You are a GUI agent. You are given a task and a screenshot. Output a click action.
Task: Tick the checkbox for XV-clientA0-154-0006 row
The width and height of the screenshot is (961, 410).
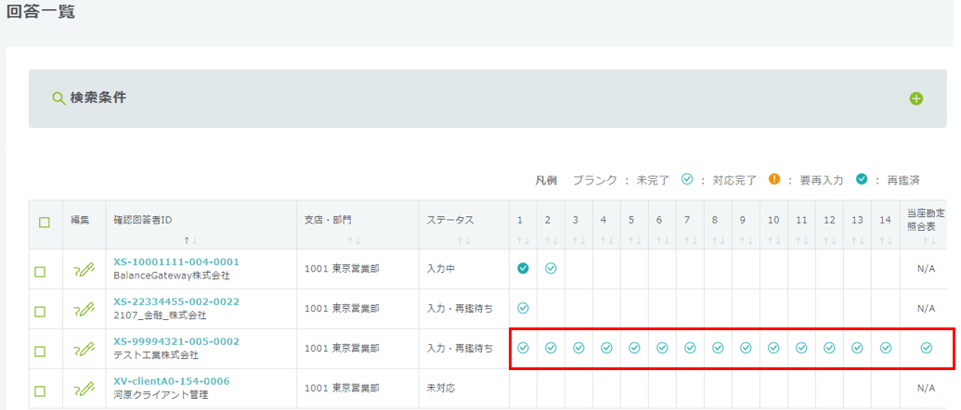coord(40,391)
